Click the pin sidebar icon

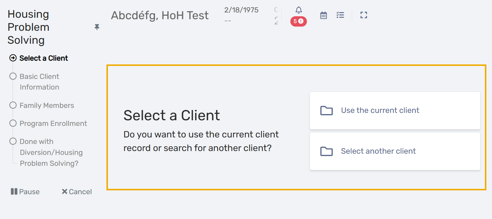coord(97,27)
